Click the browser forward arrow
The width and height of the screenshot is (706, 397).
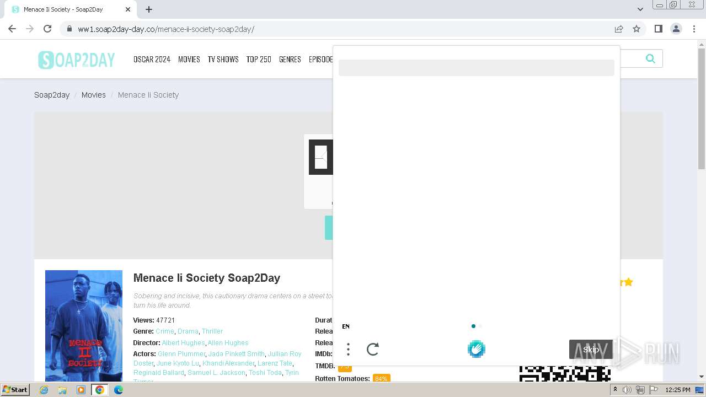30,29
